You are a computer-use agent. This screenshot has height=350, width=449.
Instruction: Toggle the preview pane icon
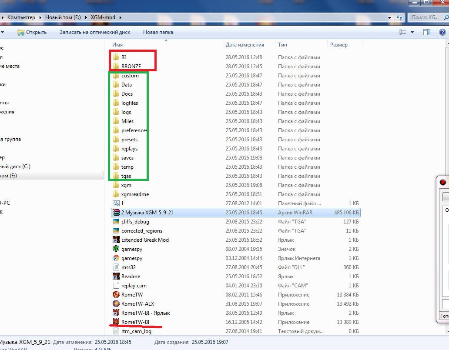click(427, 32)
